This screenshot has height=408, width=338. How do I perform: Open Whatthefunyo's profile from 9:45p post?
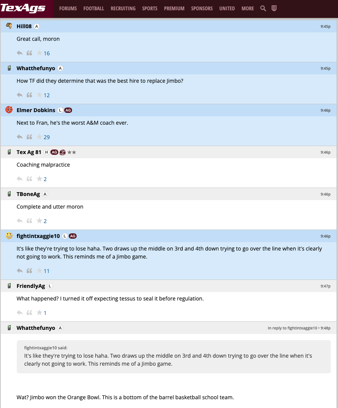[x=36, y=68]
